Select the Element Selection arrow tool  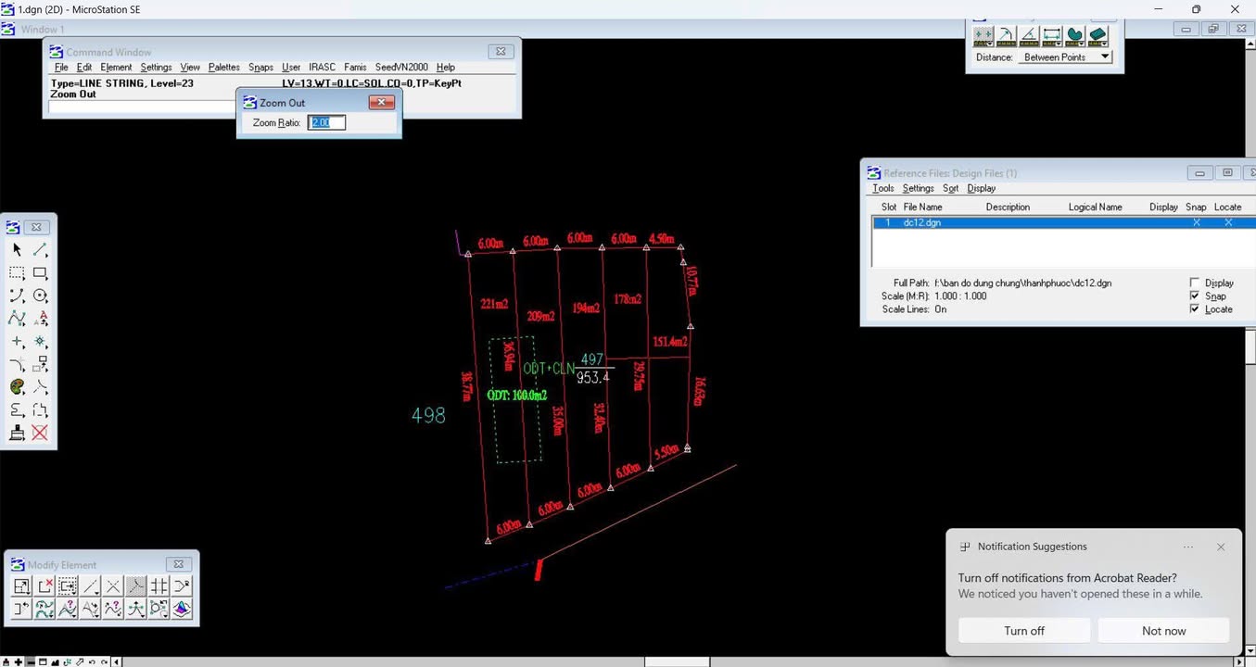17,250
